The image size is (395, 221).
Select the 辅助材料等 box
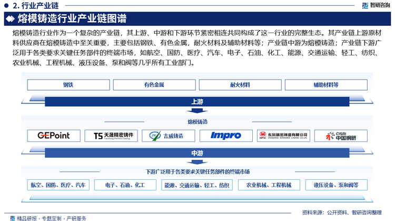[326, 85]
